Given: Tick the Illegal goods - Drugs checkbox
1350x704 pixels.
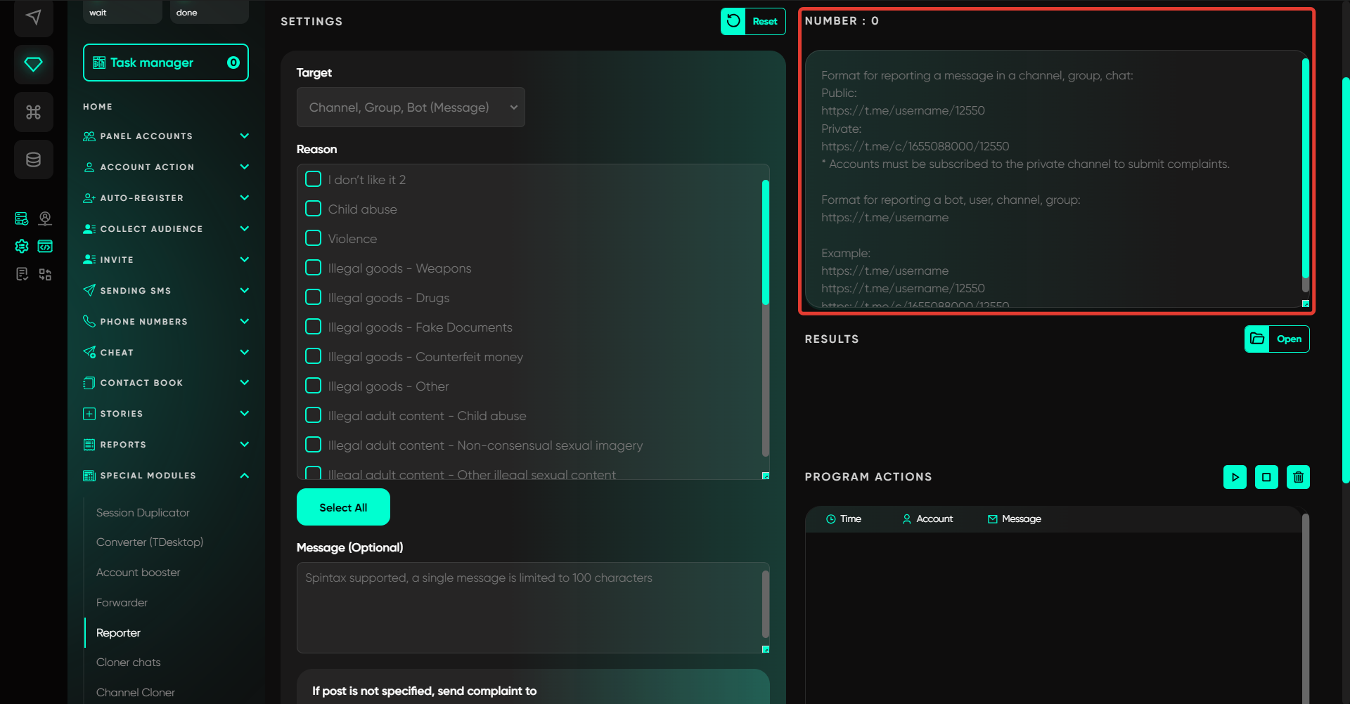Looking at the screenshot, I should click(x=314, y=297).
